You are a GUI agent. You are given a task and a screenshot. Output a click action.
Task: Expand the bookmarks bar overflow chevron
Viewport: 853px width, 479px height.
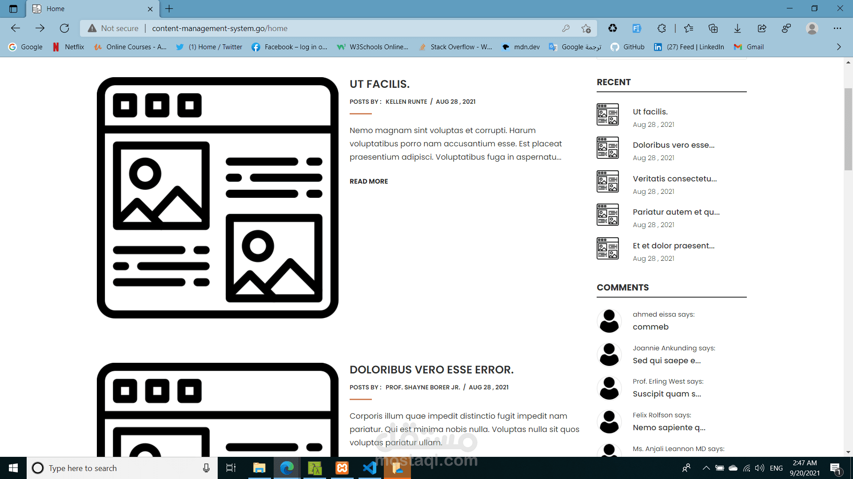coord(839,47)
